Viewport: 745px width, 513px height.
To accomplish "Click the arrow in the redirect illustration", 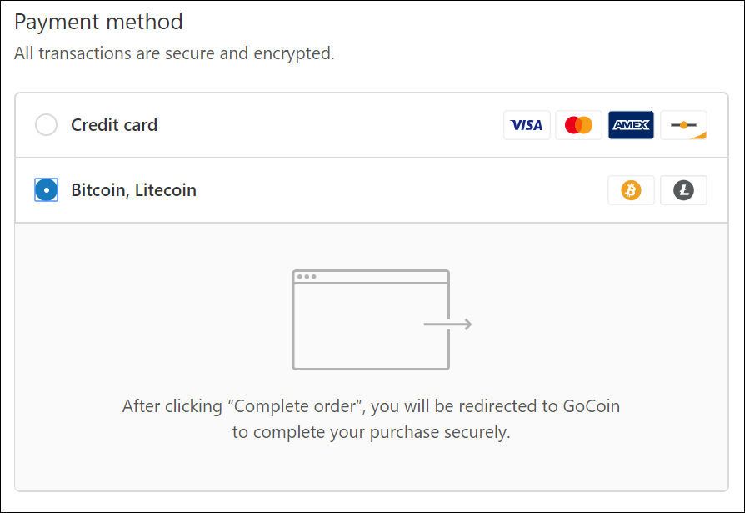I will pos(448,324).
